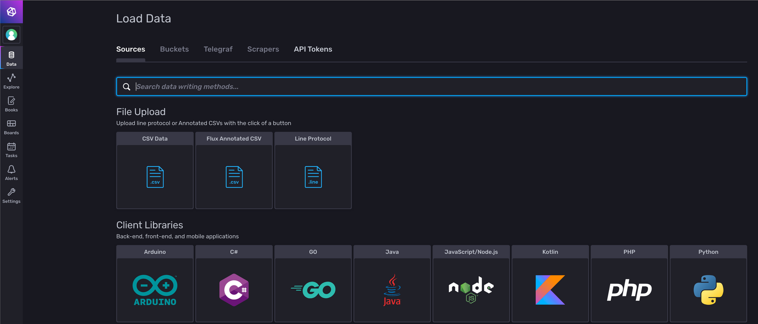
Task: Choose the PHP client library logo
Action: 630,290
